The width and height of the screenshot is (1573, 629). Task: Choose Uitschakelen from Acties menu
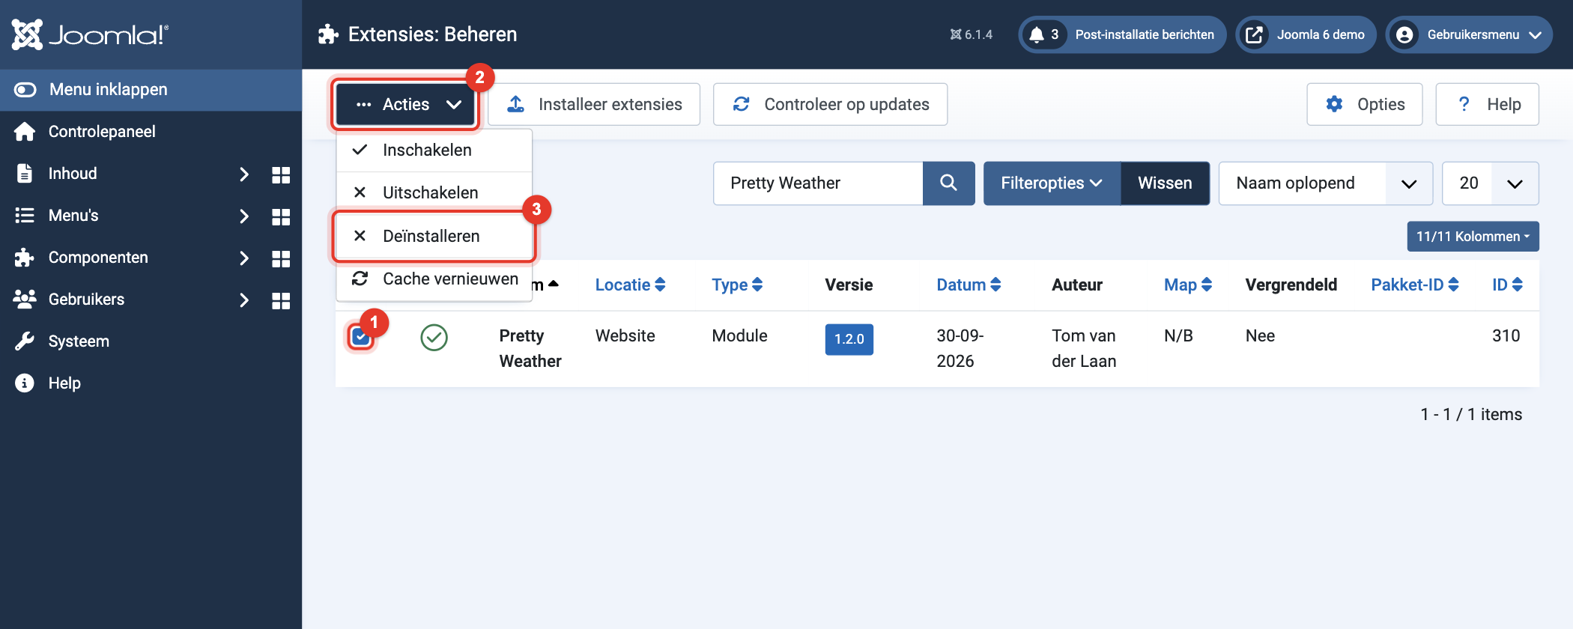tap(434, 193)
